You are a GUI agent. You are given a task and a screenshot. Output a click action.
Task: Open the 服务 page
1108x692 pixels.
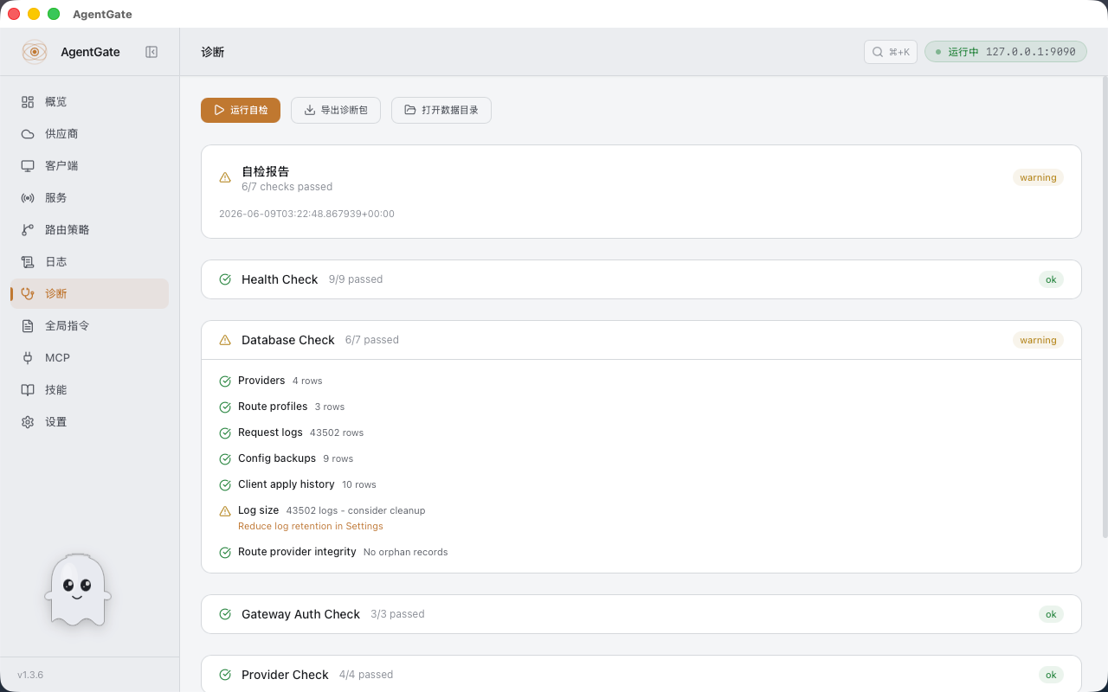pyautogui.click(x=89, y=198)
